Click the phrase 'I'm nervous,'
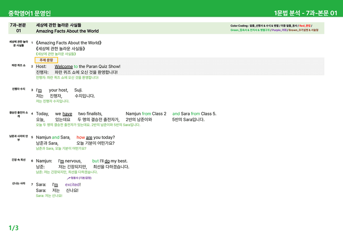This screenshot has width=343, height=242. coord(70,161)
